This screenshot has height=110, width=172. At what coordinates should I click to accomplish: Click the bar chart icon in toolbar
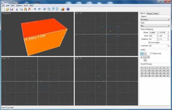63,9
